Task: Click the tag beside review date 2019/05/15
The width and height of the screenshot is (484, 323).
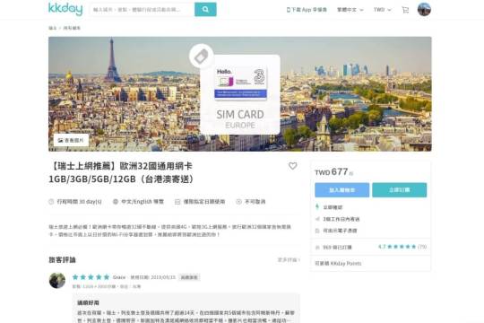Action: 189,277
